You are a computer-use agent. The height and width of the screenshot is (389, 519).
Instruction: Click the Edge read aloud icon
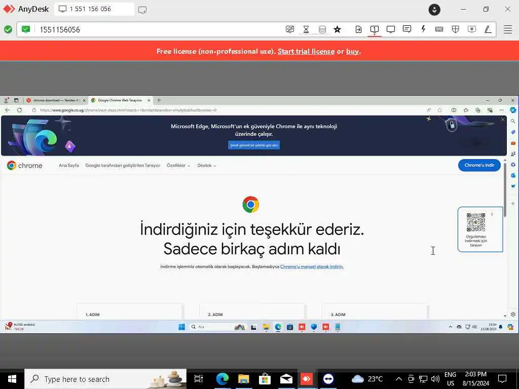[x=429, y=110]
